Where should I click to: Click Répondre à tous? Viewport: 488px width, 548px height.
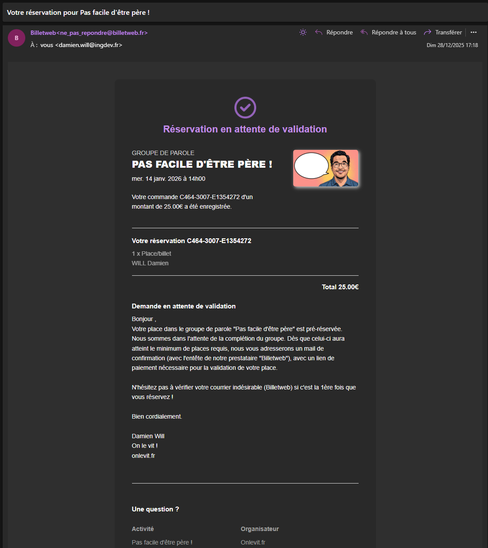(388, 32)
